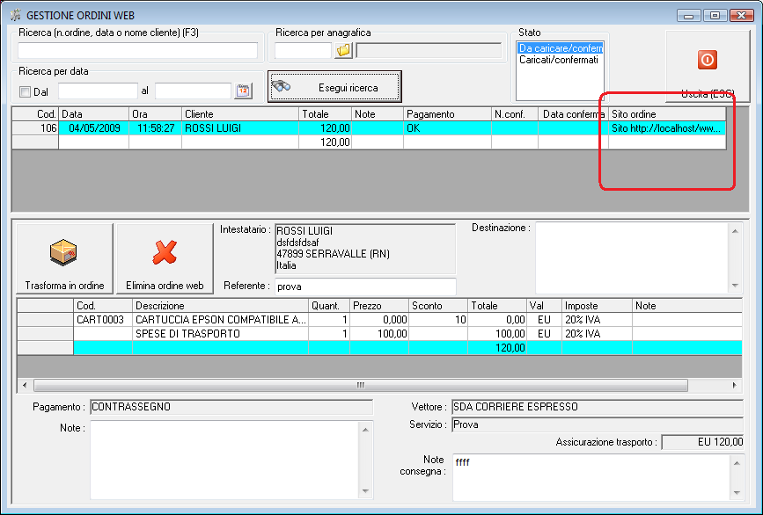Click the Destinazione scrollbar down arrow
The height and width of the screenshot is (515, 763).
click(735, 286)
